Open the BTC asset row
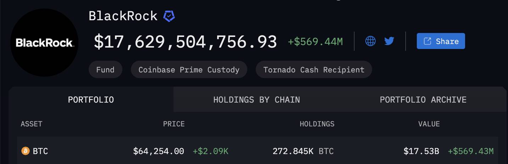 258,151
